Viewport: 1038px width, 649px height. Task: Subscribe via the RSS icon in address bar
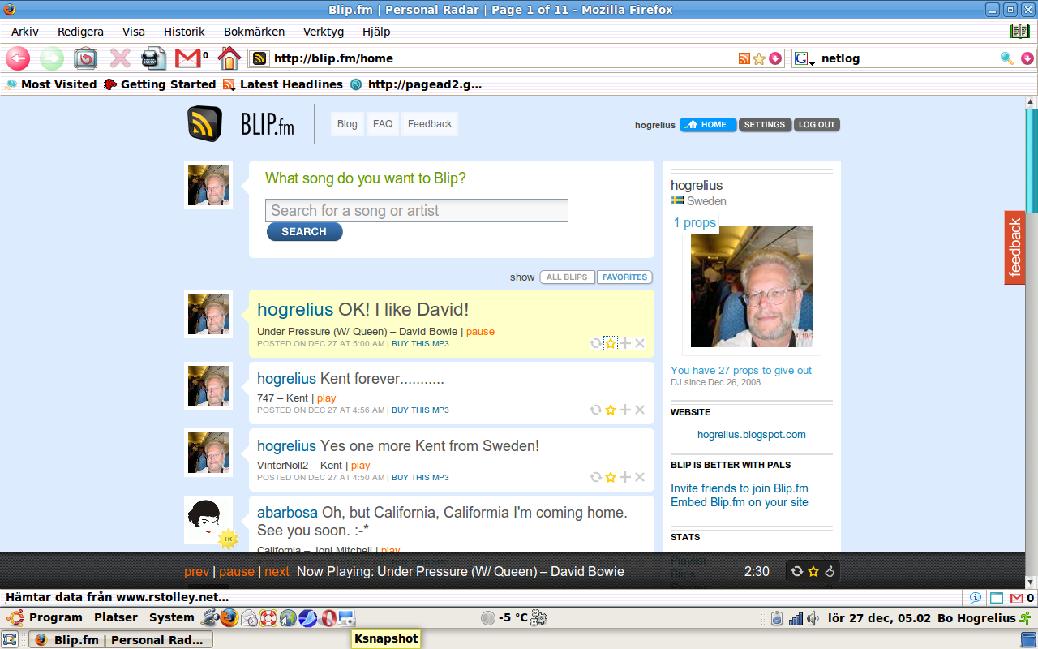click(744, 58)
